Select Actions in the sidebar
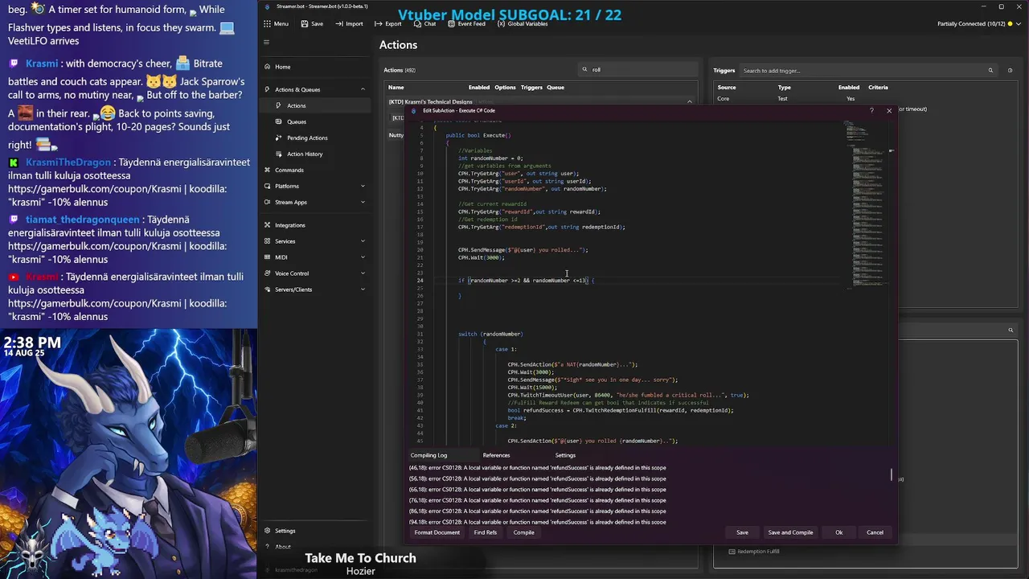 pos(296,105)
